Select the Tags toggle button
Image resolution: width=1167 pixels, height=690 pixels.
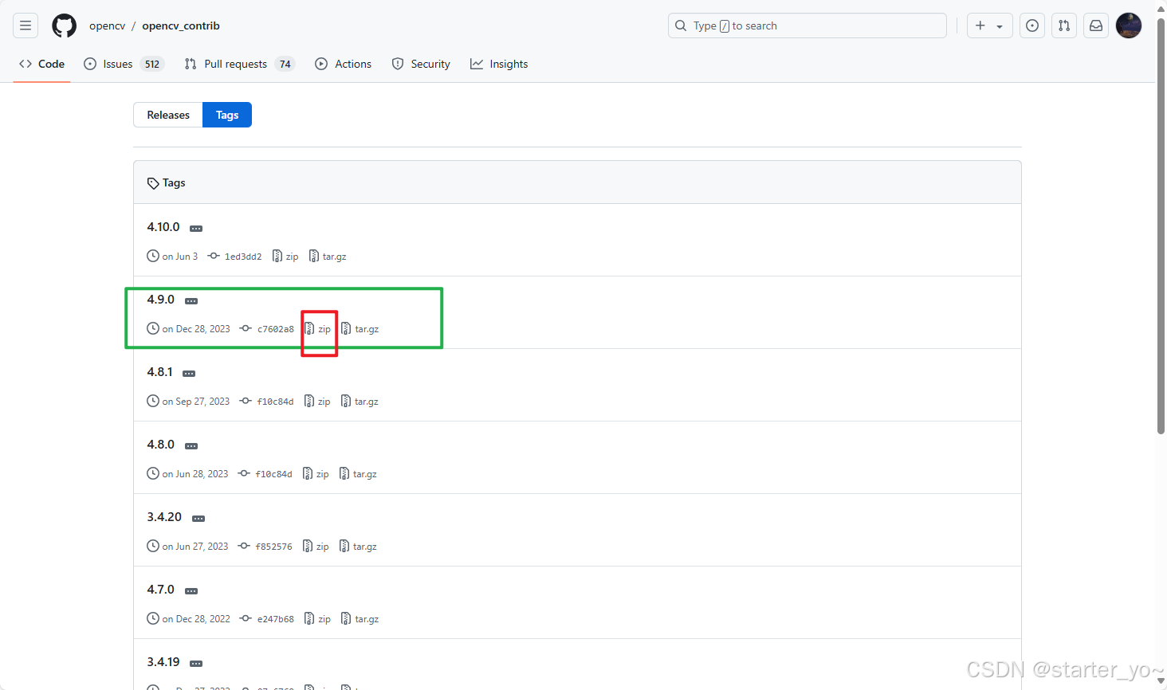coord(227,115)
